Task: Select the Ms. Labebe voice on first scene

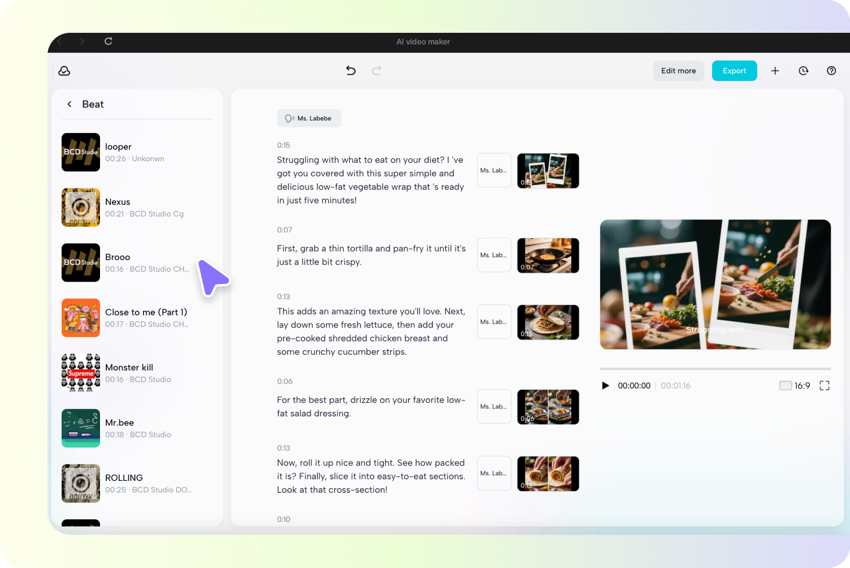Action: (x=494, y=170)
